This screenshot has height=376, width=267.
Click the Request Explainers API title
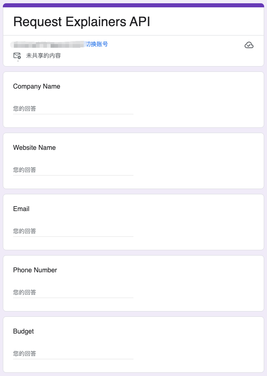[82, 22]
